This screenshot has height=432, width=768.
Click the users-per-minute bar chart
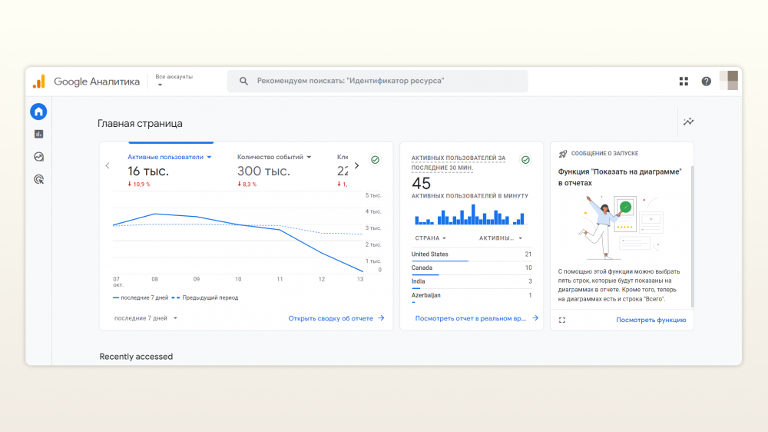point(470,214)
